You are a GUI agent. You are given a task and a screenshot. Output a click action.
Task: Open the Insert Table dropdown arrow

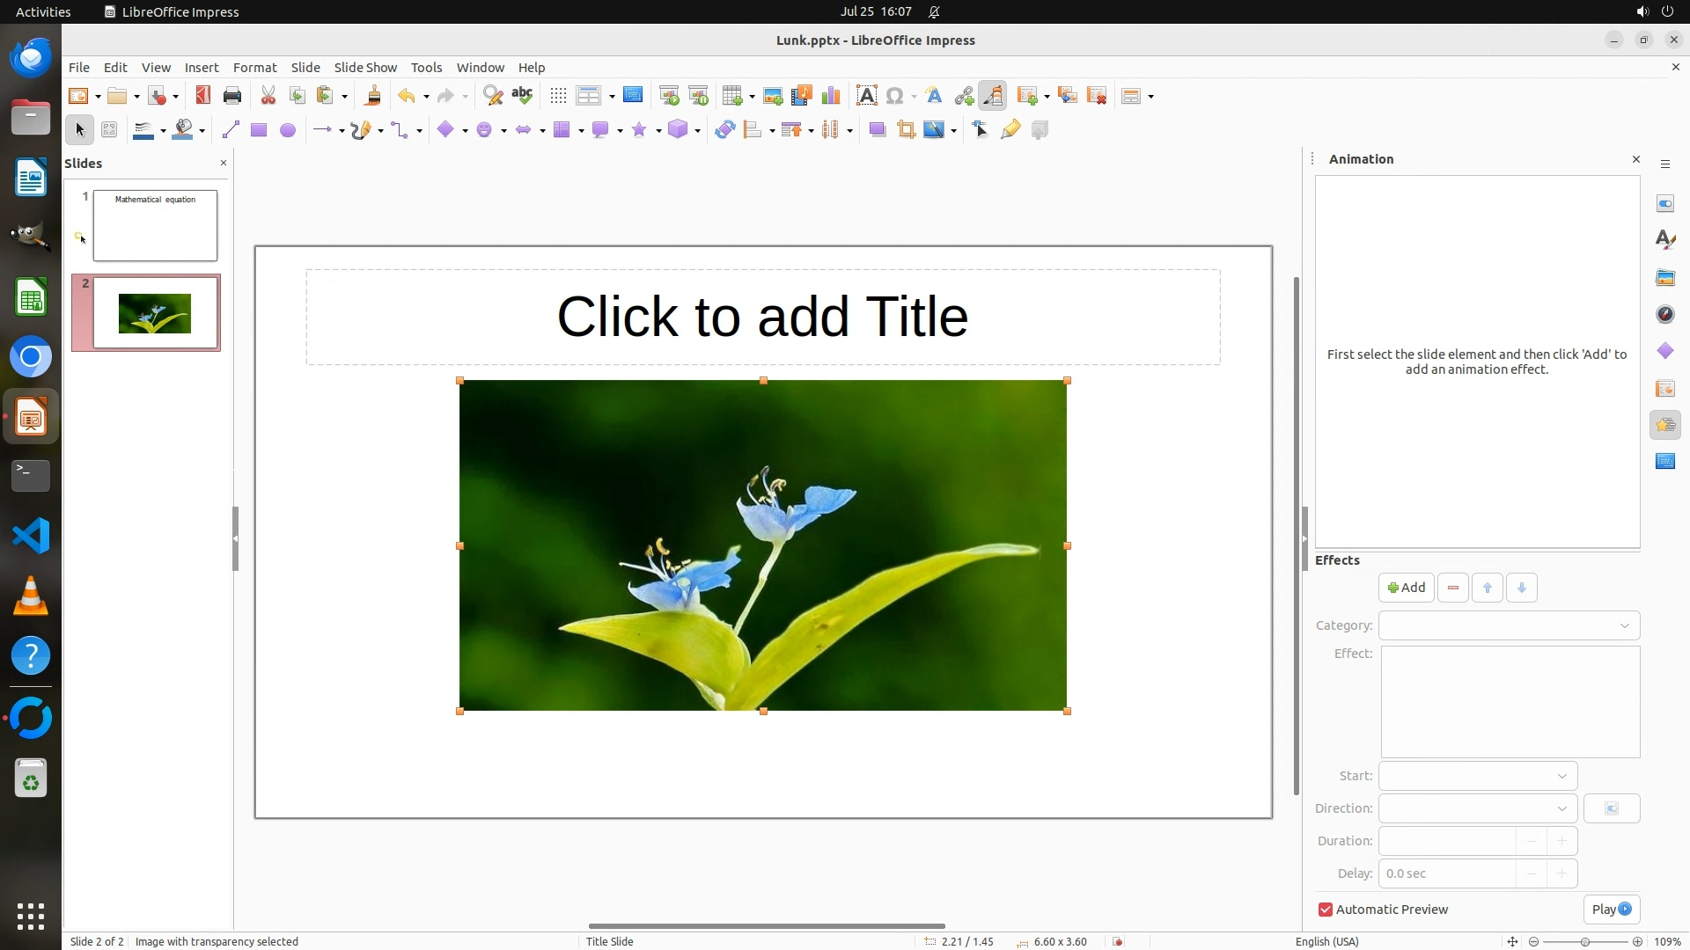[x=752, y=97]
